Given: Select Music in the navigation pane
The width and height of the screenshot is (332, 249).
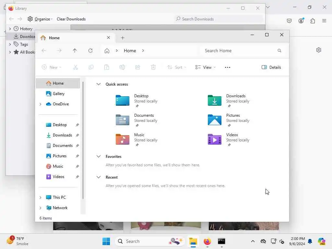Looking at the screenshot, I should pyautogui.click(x=58, y=166).
